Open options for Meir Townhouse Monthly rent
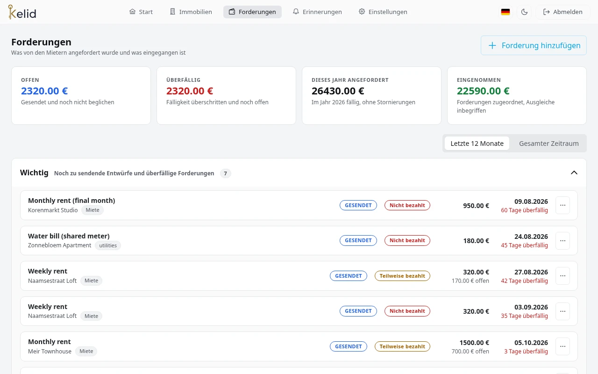 tap(562, 346)
